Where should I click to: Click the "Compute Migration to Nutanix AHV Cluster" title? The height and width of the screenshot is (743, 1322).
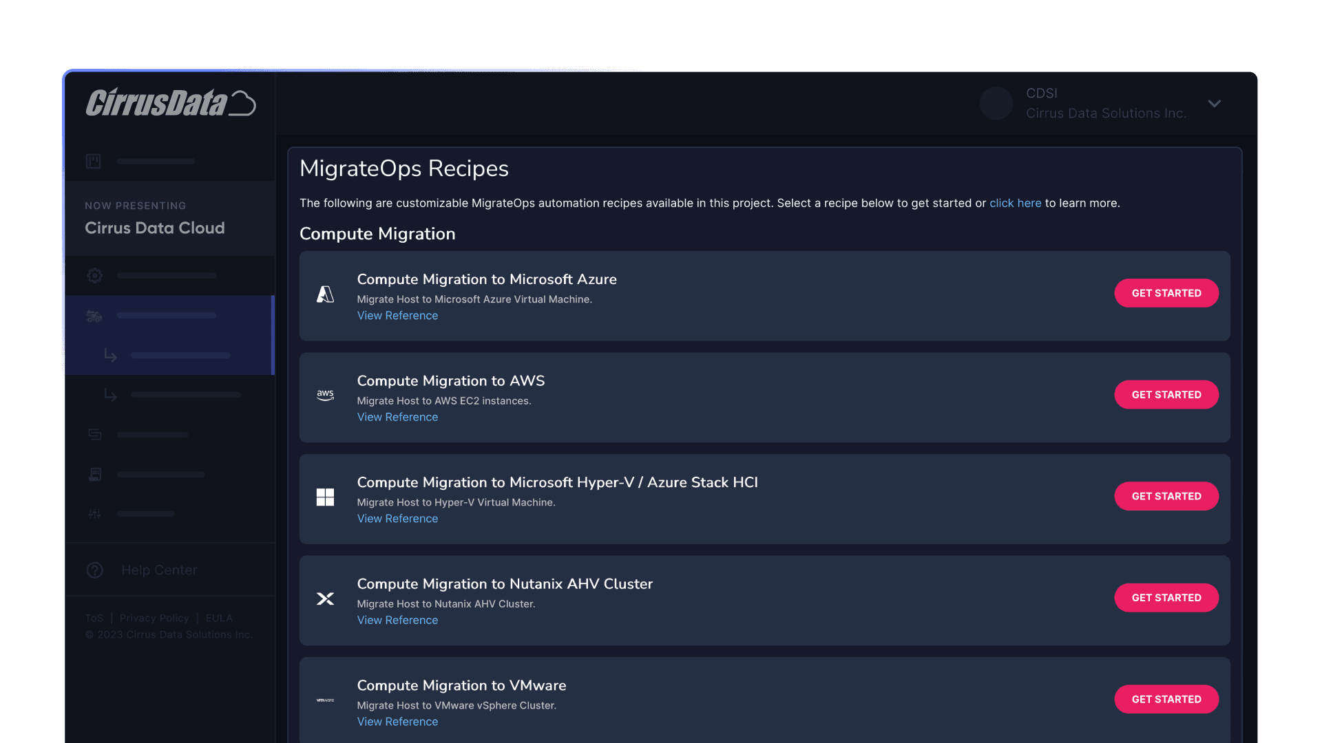click(x=505, y=583)
